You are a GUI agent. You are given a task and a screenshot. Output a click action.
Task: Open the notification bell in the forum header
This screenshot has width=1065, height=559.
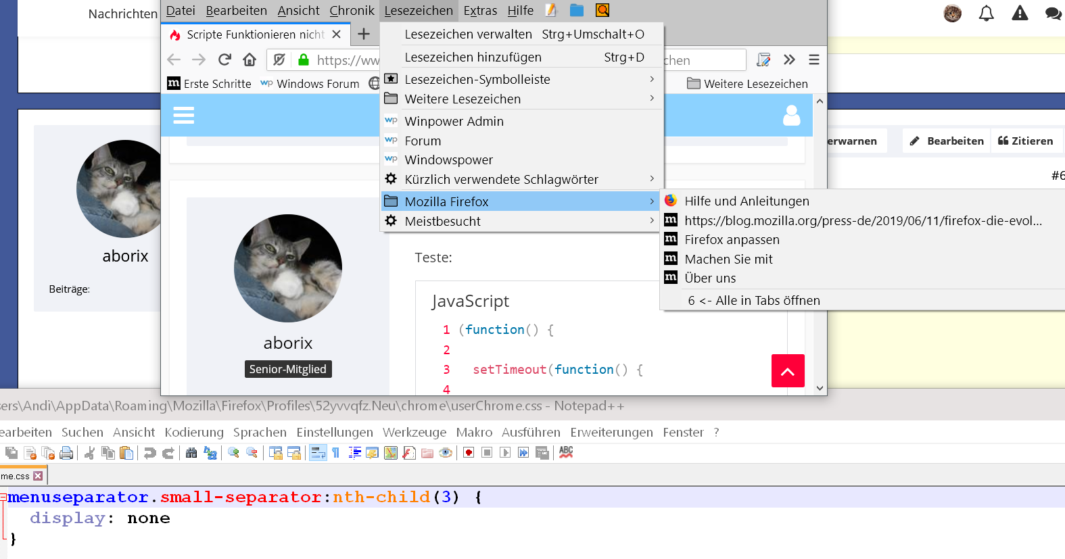click(986, 14)
